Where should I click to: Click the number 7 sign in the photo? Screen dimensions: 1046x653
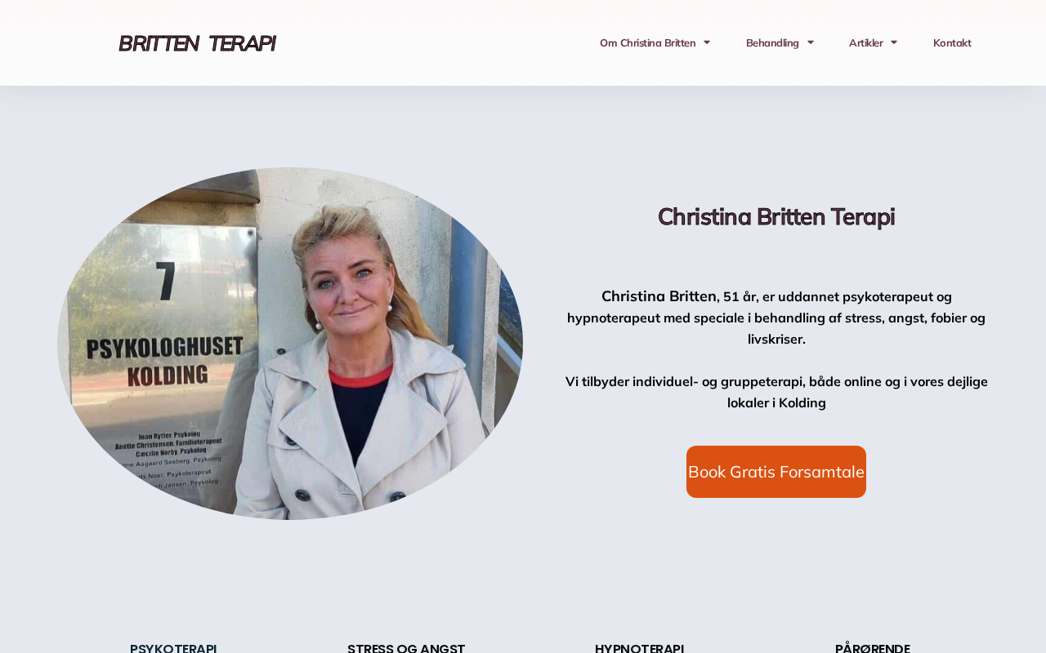click(165, 280)
